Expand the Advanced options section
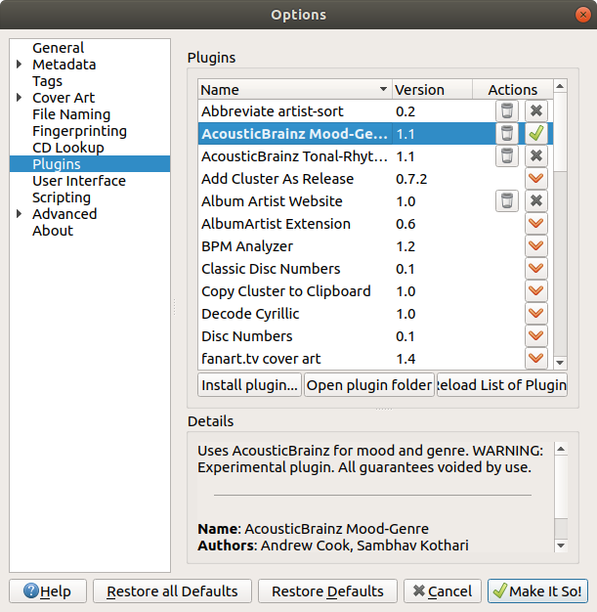The width and height of the screenshot is (597, 612). [x=20, y=214]
